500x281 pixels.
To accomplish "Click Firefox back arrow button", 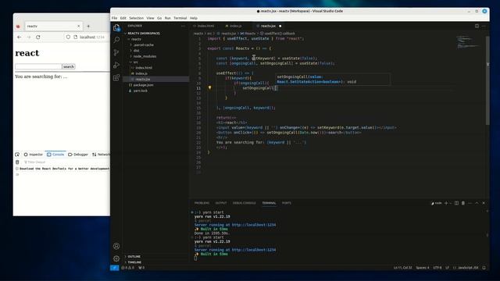I will coord(19,37).
